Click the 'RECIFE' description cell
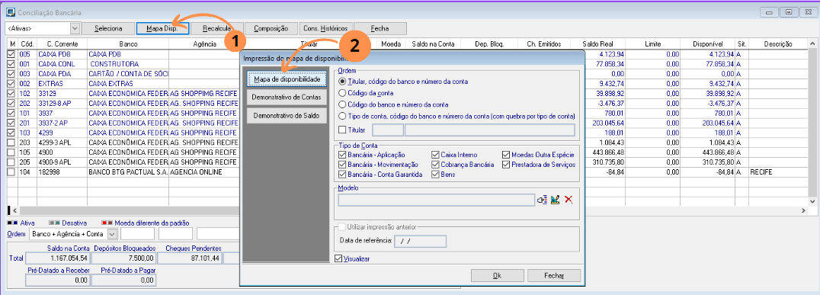Viewport: 820px width, 295px height. coord(777,172)
